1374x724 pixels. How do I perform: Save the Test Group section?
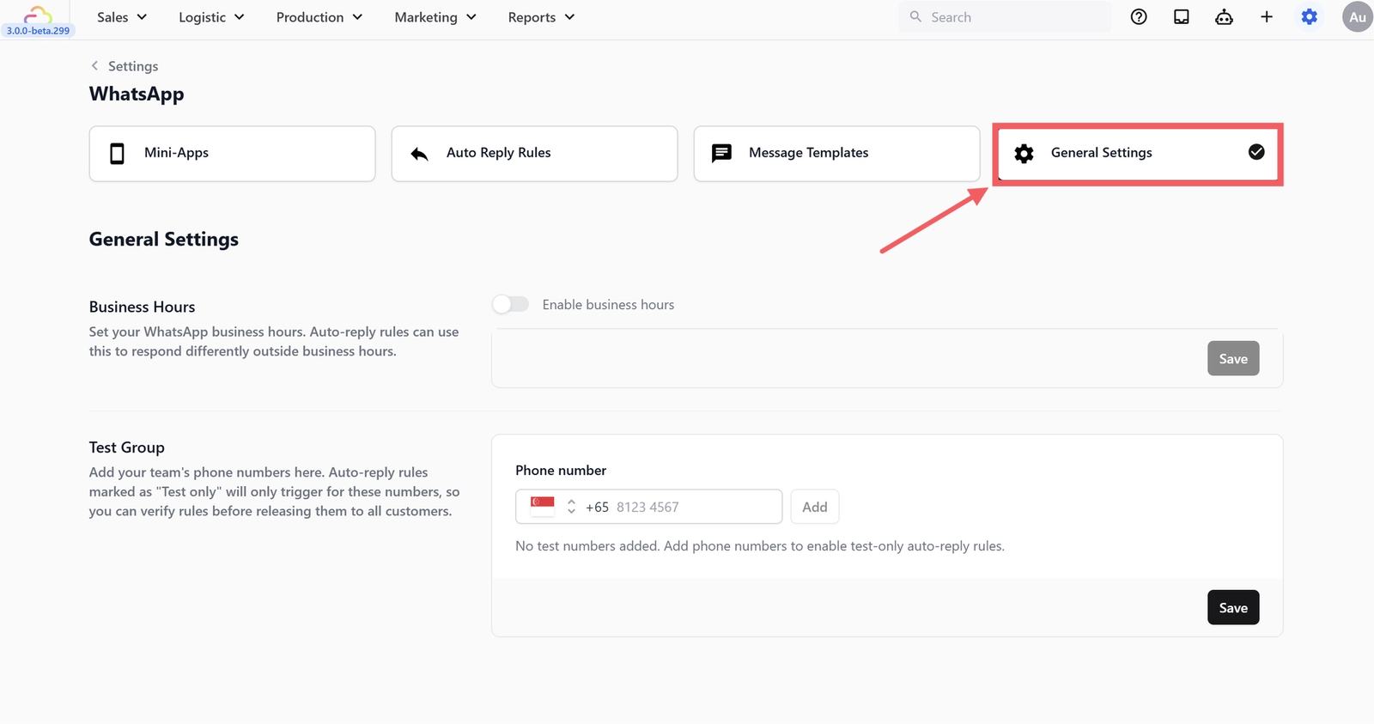[1233, 607]
